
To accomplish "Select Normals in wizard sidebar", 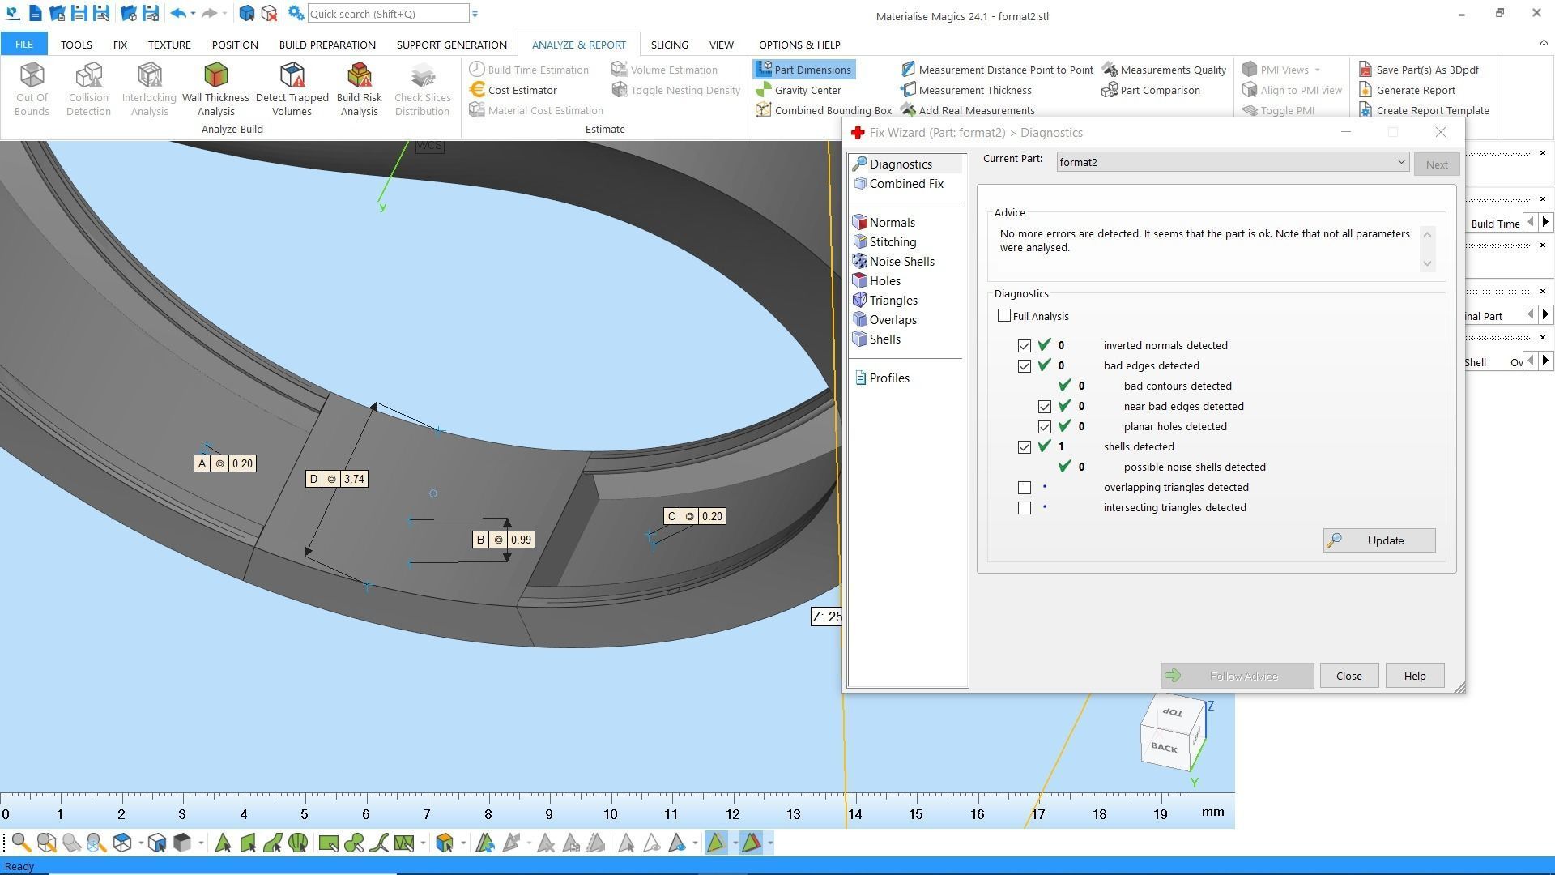I will tap(884, 223).
